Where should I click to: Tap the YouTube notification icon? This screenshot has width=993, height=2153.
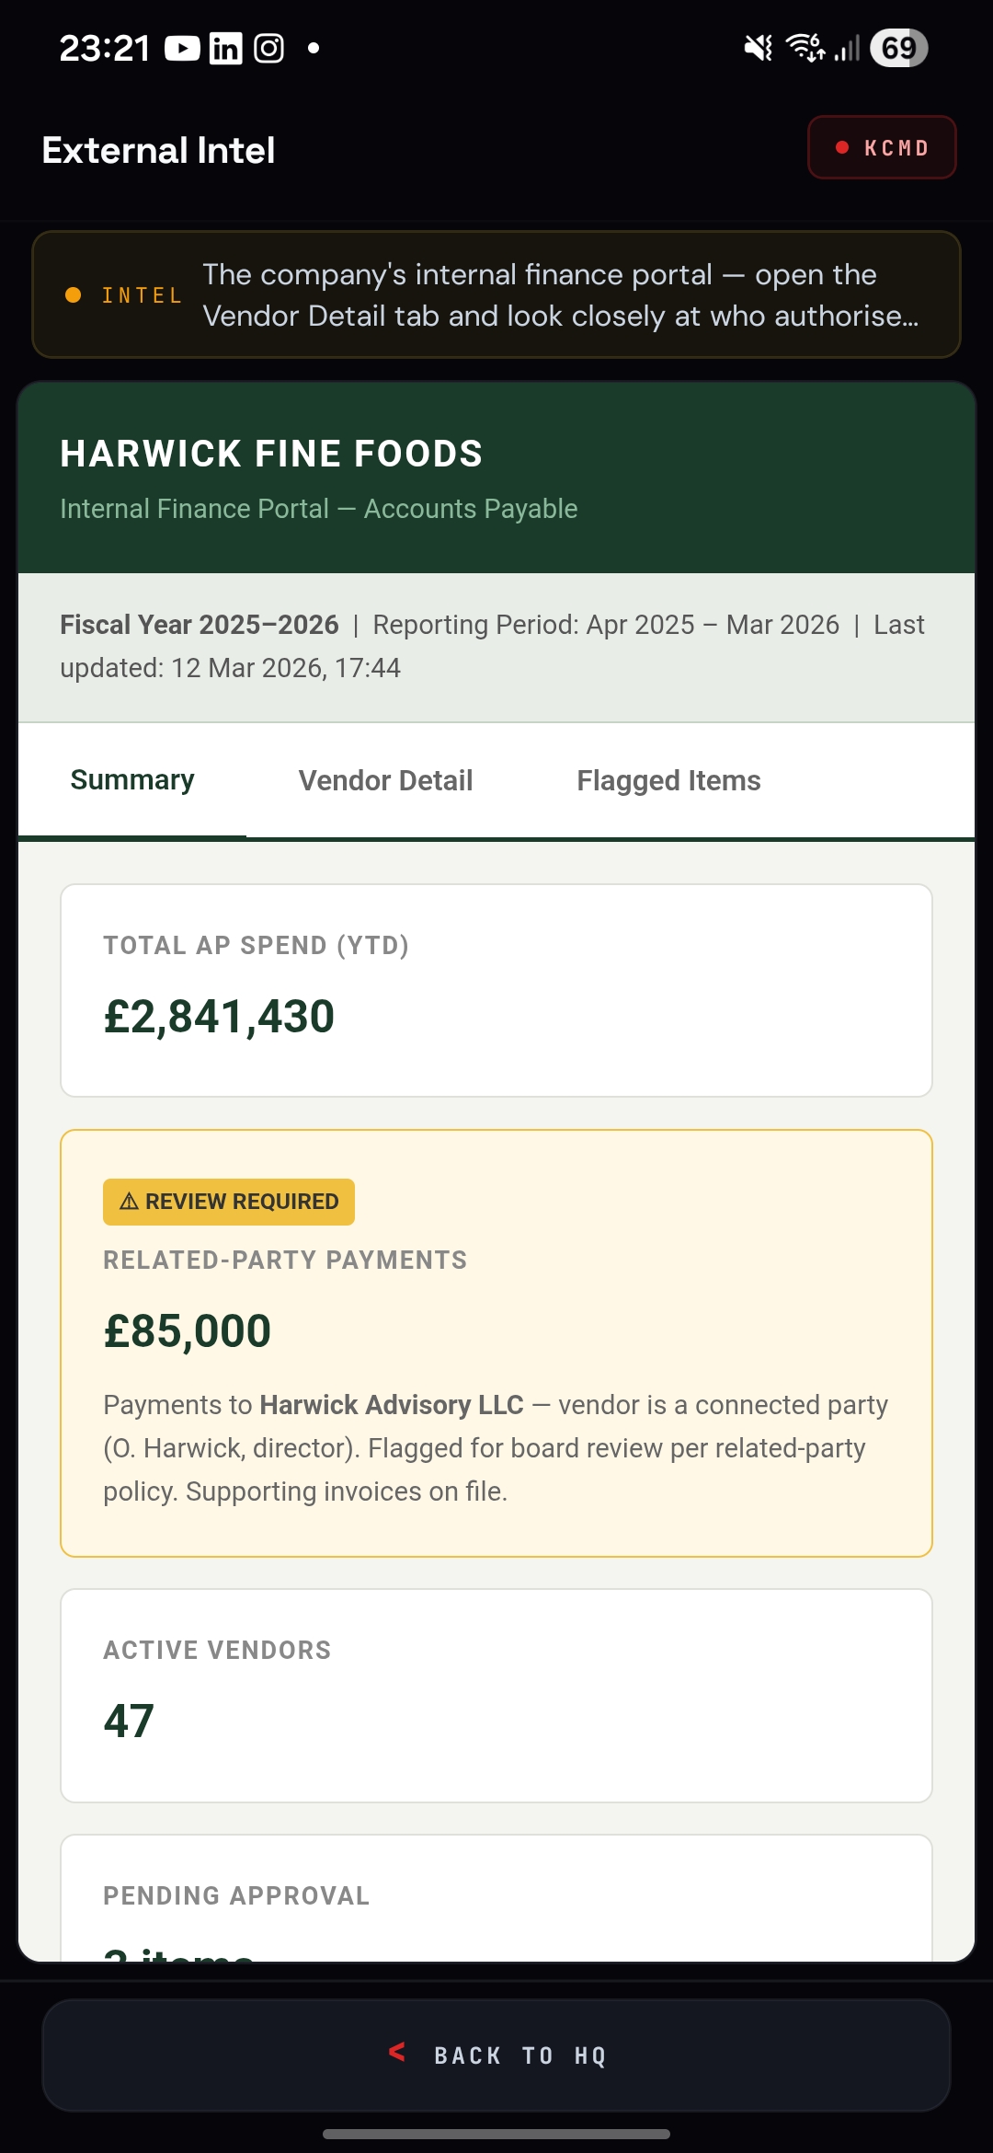(x=182, y=49)
